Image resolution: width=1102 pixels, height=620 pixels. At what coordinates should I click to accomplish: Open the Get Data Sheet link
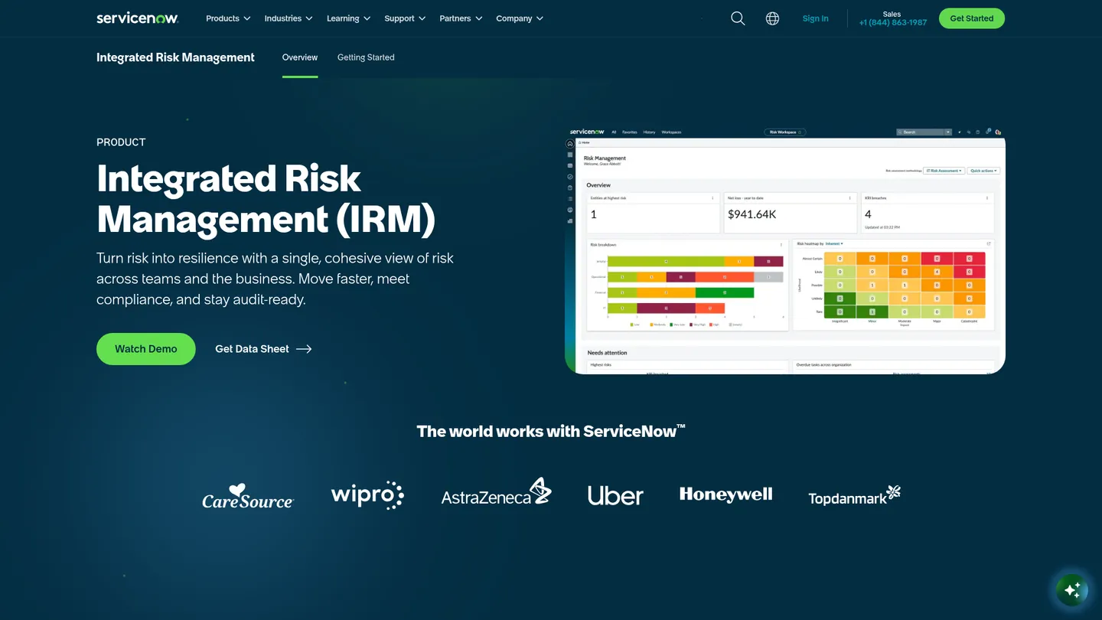(x=263, y=349)
